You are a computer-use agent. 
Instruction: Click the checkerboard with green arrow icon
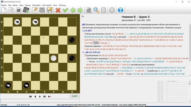coord(26,10)
